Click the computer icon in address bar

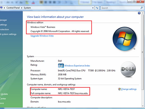tap(1, 8)
